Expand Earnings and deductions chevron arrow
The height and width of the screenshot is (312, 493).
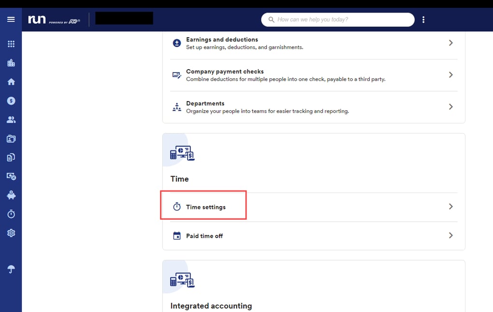click(x=450, y=43)
